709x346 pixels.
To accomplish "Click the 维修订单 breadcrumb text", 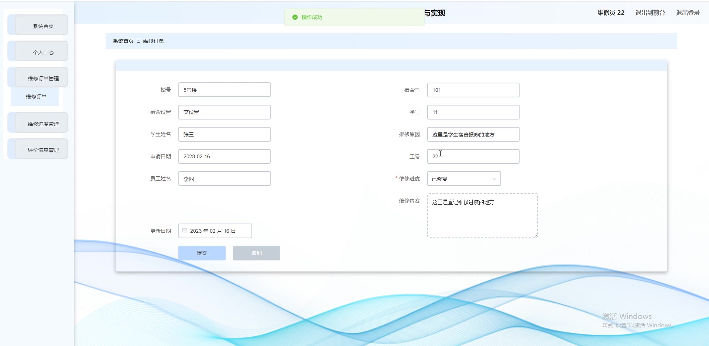I will (154, 41).
